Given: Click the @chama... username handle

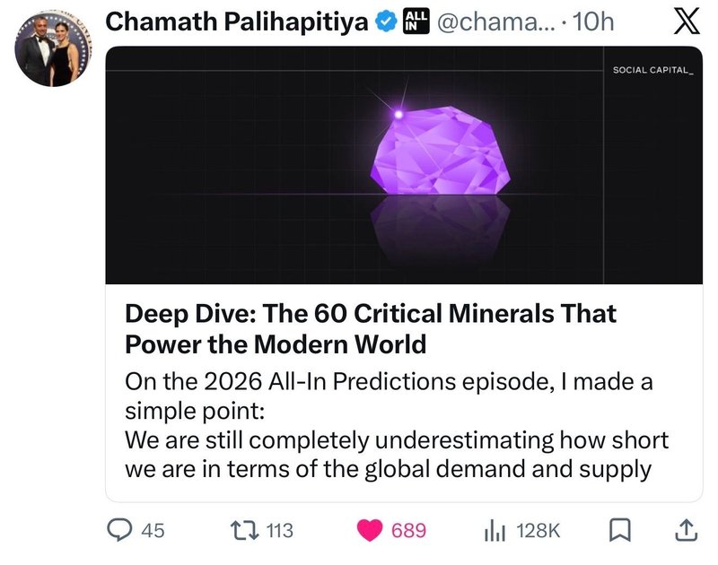Looking at the screenshot, I should [x=493, y=22].
